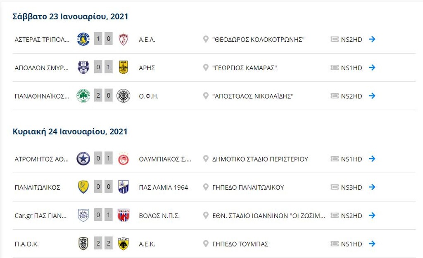Click the ΑΠΟΛΛΩΝ ΣΜΥΡ... team name
Image resolution: width=423 pixels, height=258 pixels.
pos(42,68)
